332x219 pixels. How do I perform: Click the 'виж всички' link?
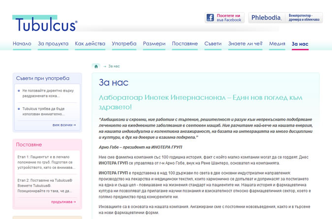coord(64,125)
